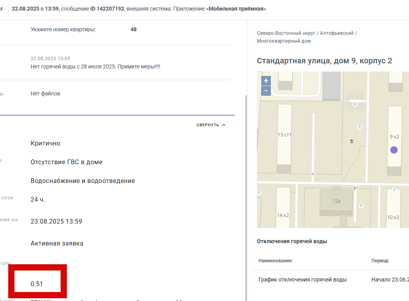Select building 12а on the map
The image size is (409, 301).
336,201
